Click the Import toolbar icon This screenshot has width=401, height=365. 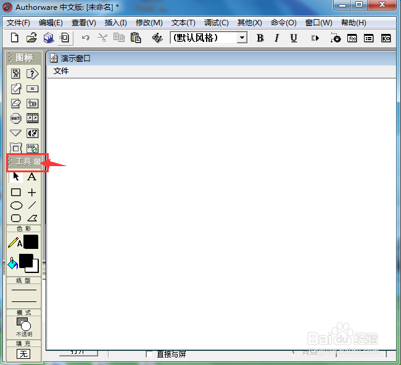click(x=65, y=38)
